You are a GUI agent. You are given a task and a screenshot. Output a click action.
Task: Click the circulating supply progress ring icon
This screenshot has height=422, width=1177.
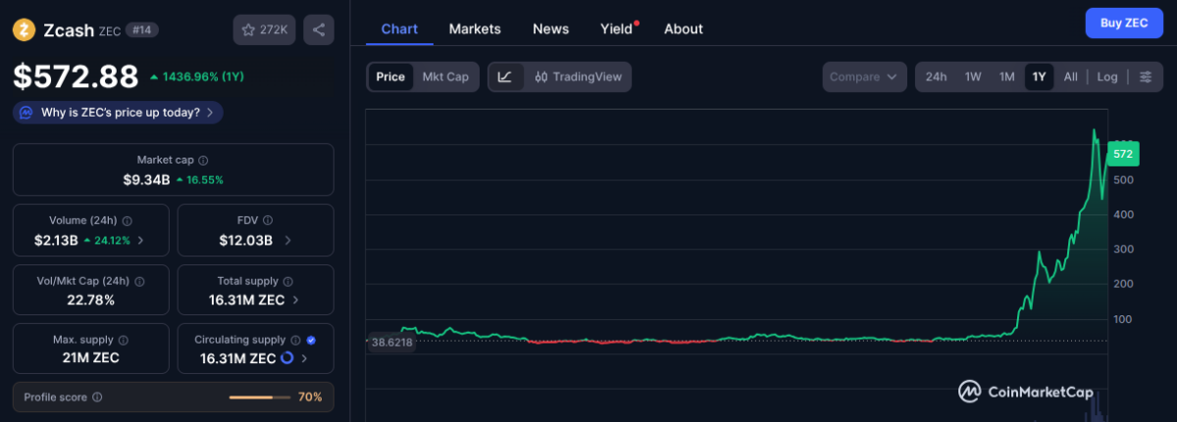[x=286, y=358]
